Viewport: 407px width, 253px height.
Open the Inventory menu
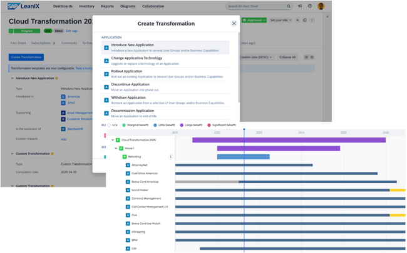click(86, 6)
